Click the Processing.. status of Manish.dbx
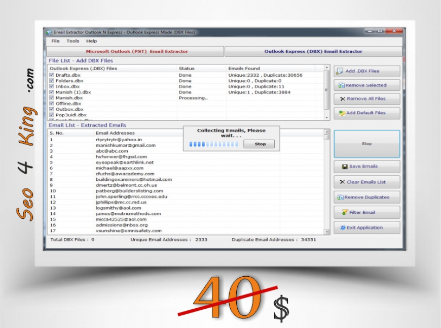This screenshot has width=441, height=328. pyautogui.click(x=193, y=98)
